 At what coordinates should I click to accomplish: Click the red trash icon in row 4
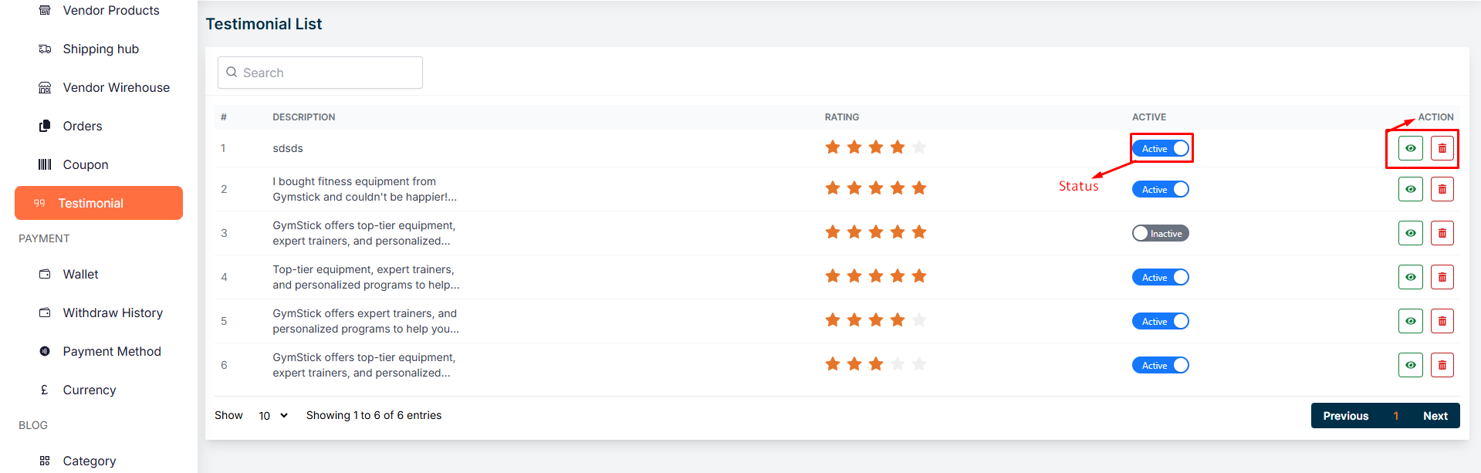point(1442,277)
